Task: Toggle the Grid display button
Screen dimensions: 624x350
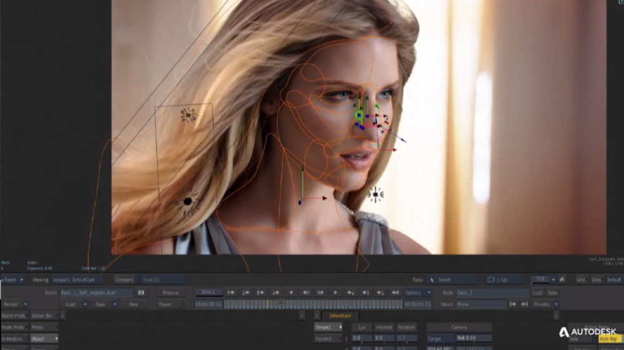Action: pos(581,280)
